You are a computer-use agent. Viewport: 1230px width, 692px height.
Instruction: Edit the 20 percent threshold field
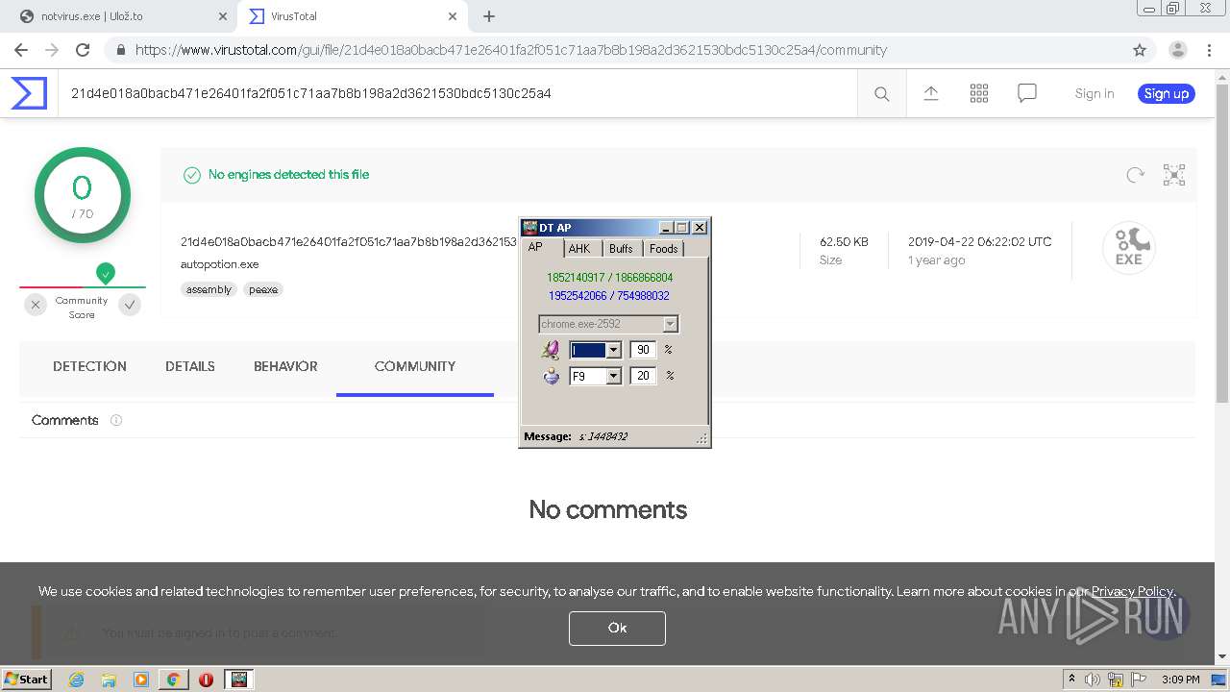pos(643,376)
